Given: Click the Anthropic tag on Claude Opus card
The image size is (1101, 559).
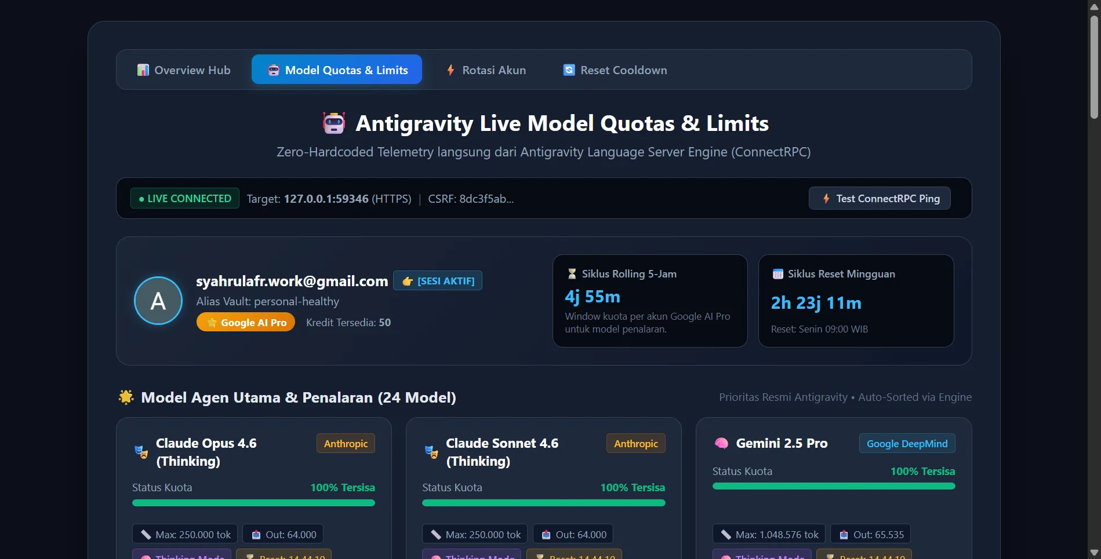Looking at the screenshot, I should (346, 444).
